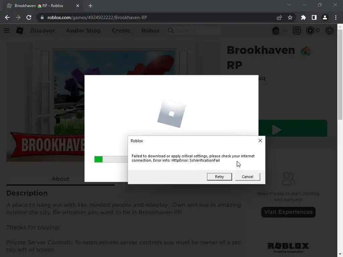Click the Roblox logo home icon
This screenshot has width=343, height=257.
coord(20,30)
